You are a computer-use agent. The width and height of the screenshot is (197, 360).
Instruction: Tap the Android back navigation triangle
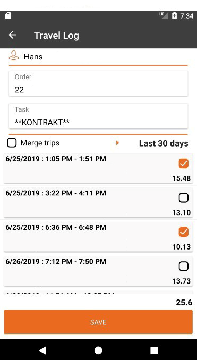click(42, 350)
